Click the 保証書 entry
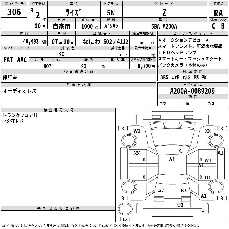 click(x=10, y=77)
